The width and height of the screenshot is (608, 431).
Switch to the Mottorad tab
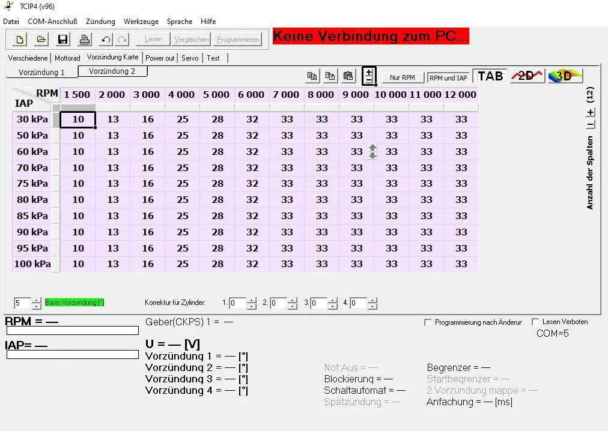(x=67, y=58)
